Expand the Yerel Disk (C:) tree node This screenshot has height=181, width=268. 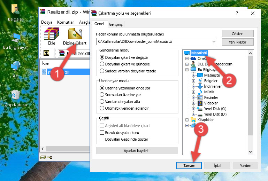(193, 109)
